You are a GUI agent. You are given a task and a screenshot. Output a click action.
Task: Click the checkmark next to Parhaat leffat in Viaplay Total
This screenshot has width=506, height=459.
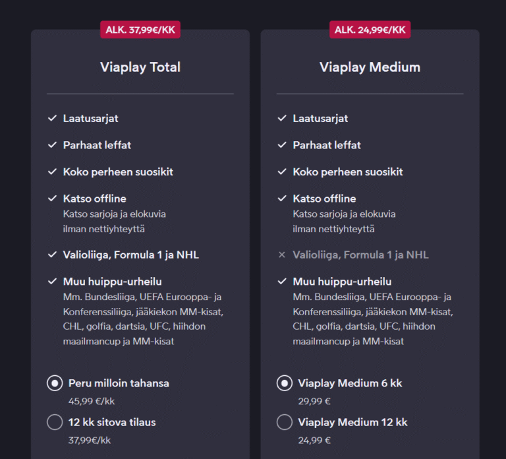52,145
